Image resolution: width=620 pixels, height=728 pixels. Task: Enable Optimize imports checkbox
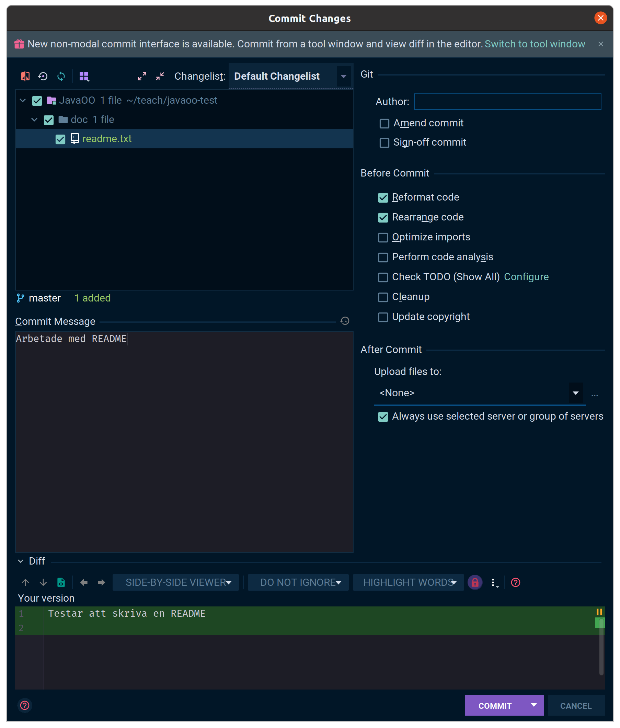tap(383, 237)
